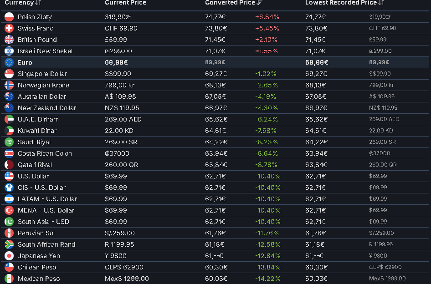
Task: Click sort arrows beside Lowest Recorded Price
Action: point(381,3)
